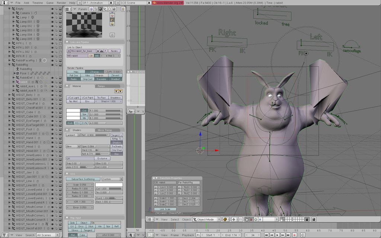
Task: Click the red record button in the Timeline
Action: [295, 235]
